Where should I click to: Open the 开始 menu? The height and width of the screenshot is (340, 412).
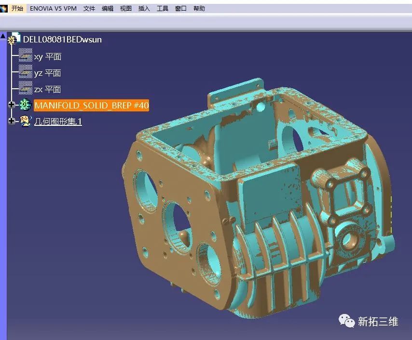tap(17, 8)
